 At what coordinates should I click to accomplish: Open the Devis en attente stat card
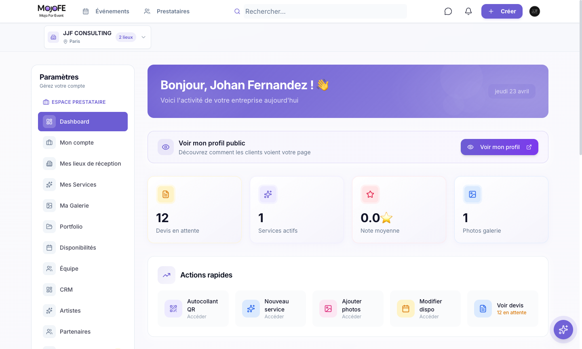point(195,210)
